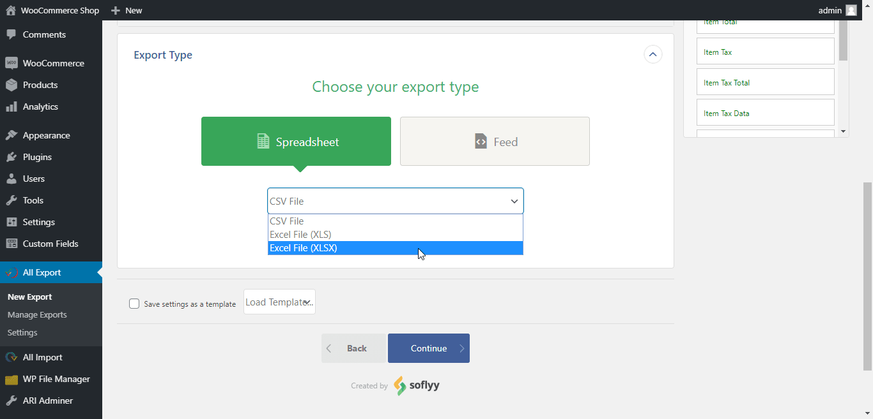The height and width of the screenshot is (419, 873).
Task: Open ARI Adminer menu
Action: (x=51, y=401)
